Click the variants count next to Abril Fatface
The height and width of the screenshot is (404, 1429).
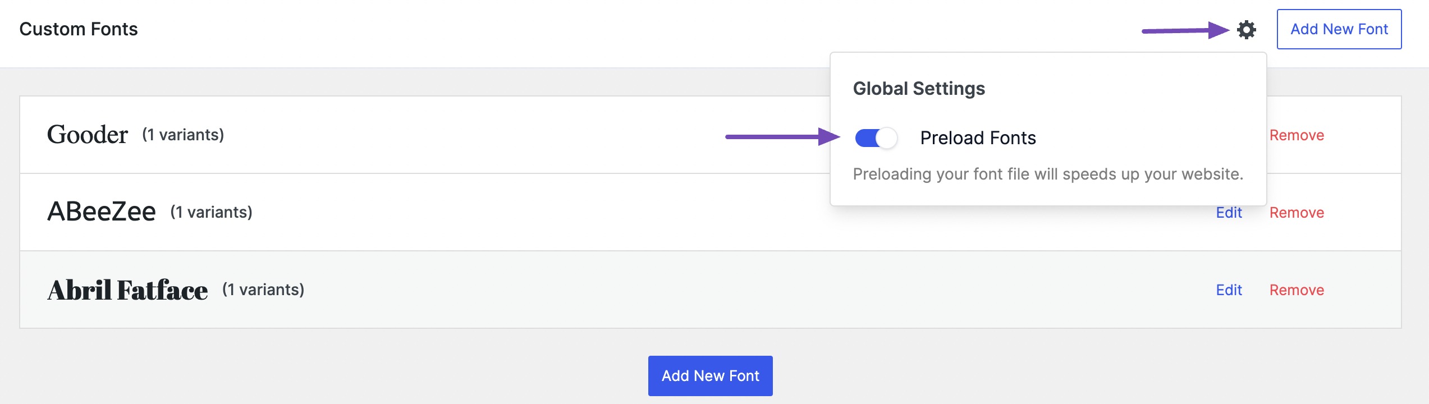pyautogui.click(x=263, y=290)
